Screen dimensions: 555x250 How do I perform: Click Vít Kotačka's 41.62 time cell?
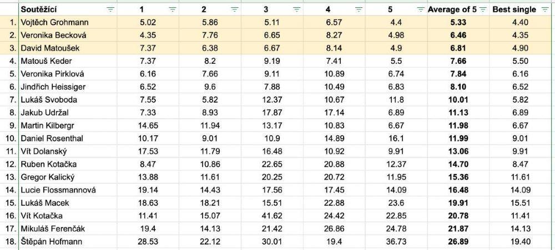pyautogui.click(x=271, y=216)
